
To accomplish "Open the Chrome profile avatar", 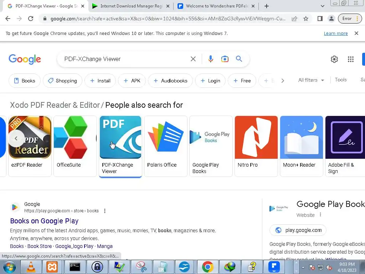I will (331, 19).
